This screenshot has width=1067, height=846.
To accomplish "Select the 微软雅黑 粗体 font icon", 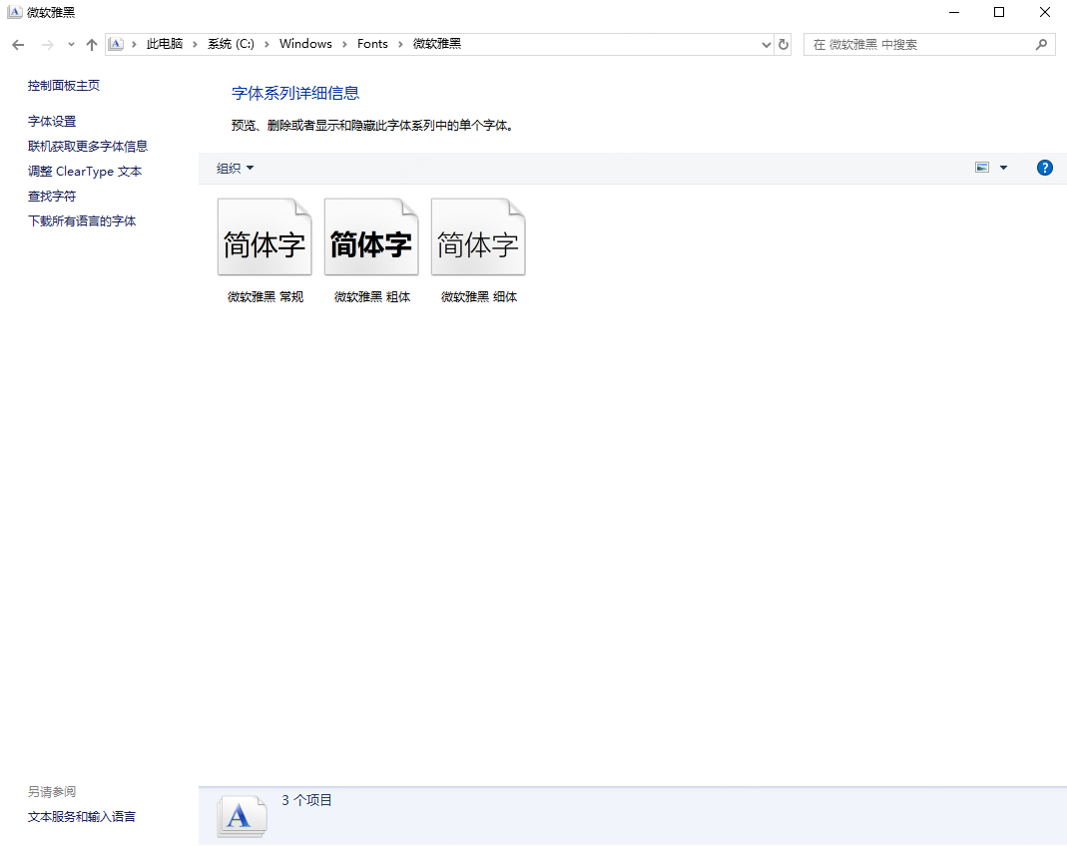I will coord(370,236).
